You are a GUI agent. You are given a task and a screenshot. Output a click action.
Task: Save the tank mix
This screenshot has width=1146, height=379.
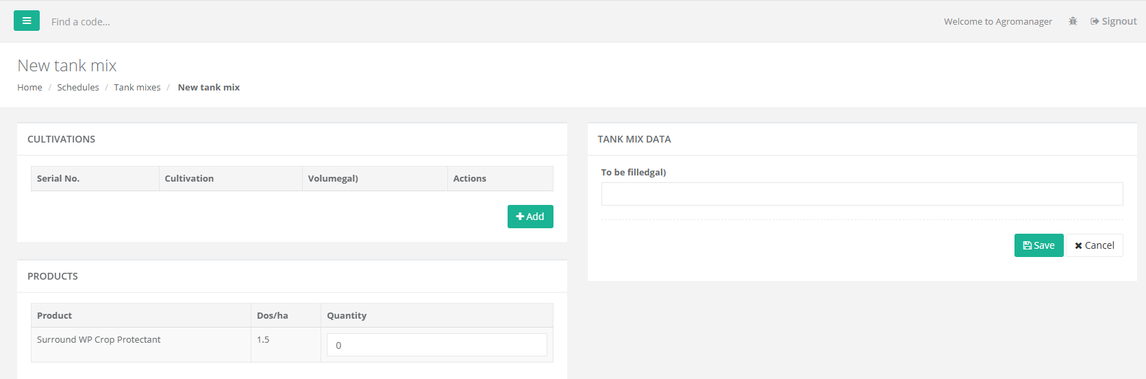coord(1038,245)
